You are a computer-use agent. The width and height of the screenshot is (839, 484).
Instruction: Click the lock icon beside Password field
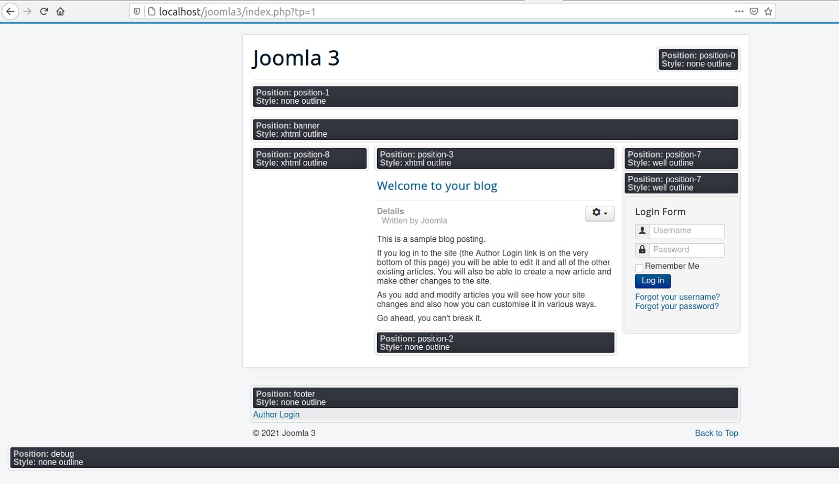point(642,250)
